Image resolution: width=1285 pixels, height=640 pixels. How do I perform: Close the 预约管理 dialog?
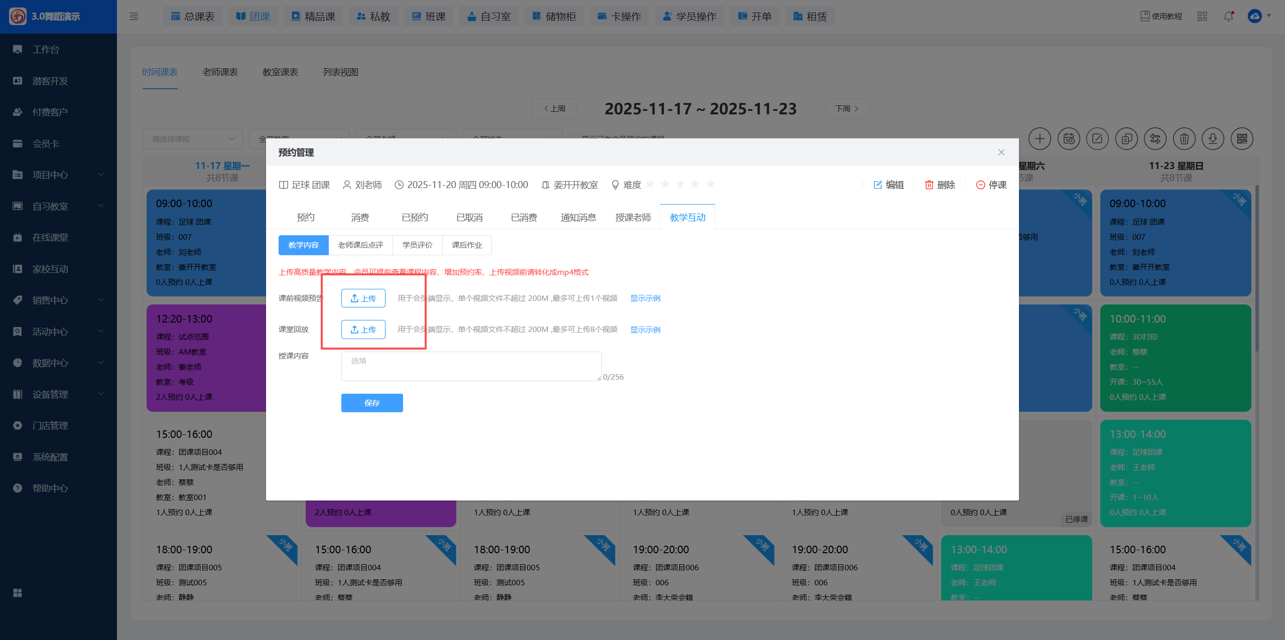(1001, 152)
